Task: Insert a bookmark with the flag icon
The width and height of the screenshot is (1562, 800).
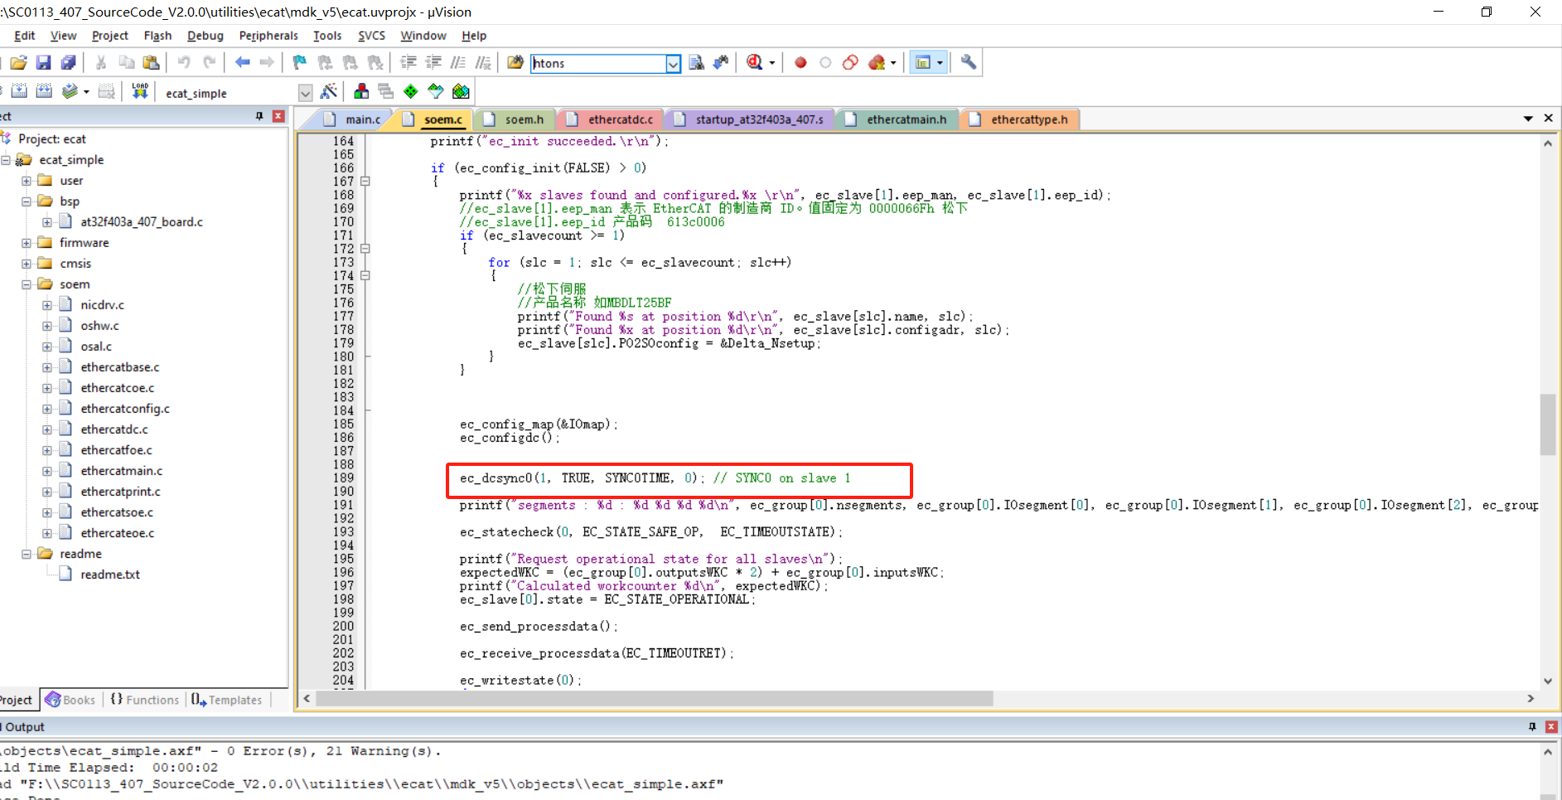Action: coord(300,62)
